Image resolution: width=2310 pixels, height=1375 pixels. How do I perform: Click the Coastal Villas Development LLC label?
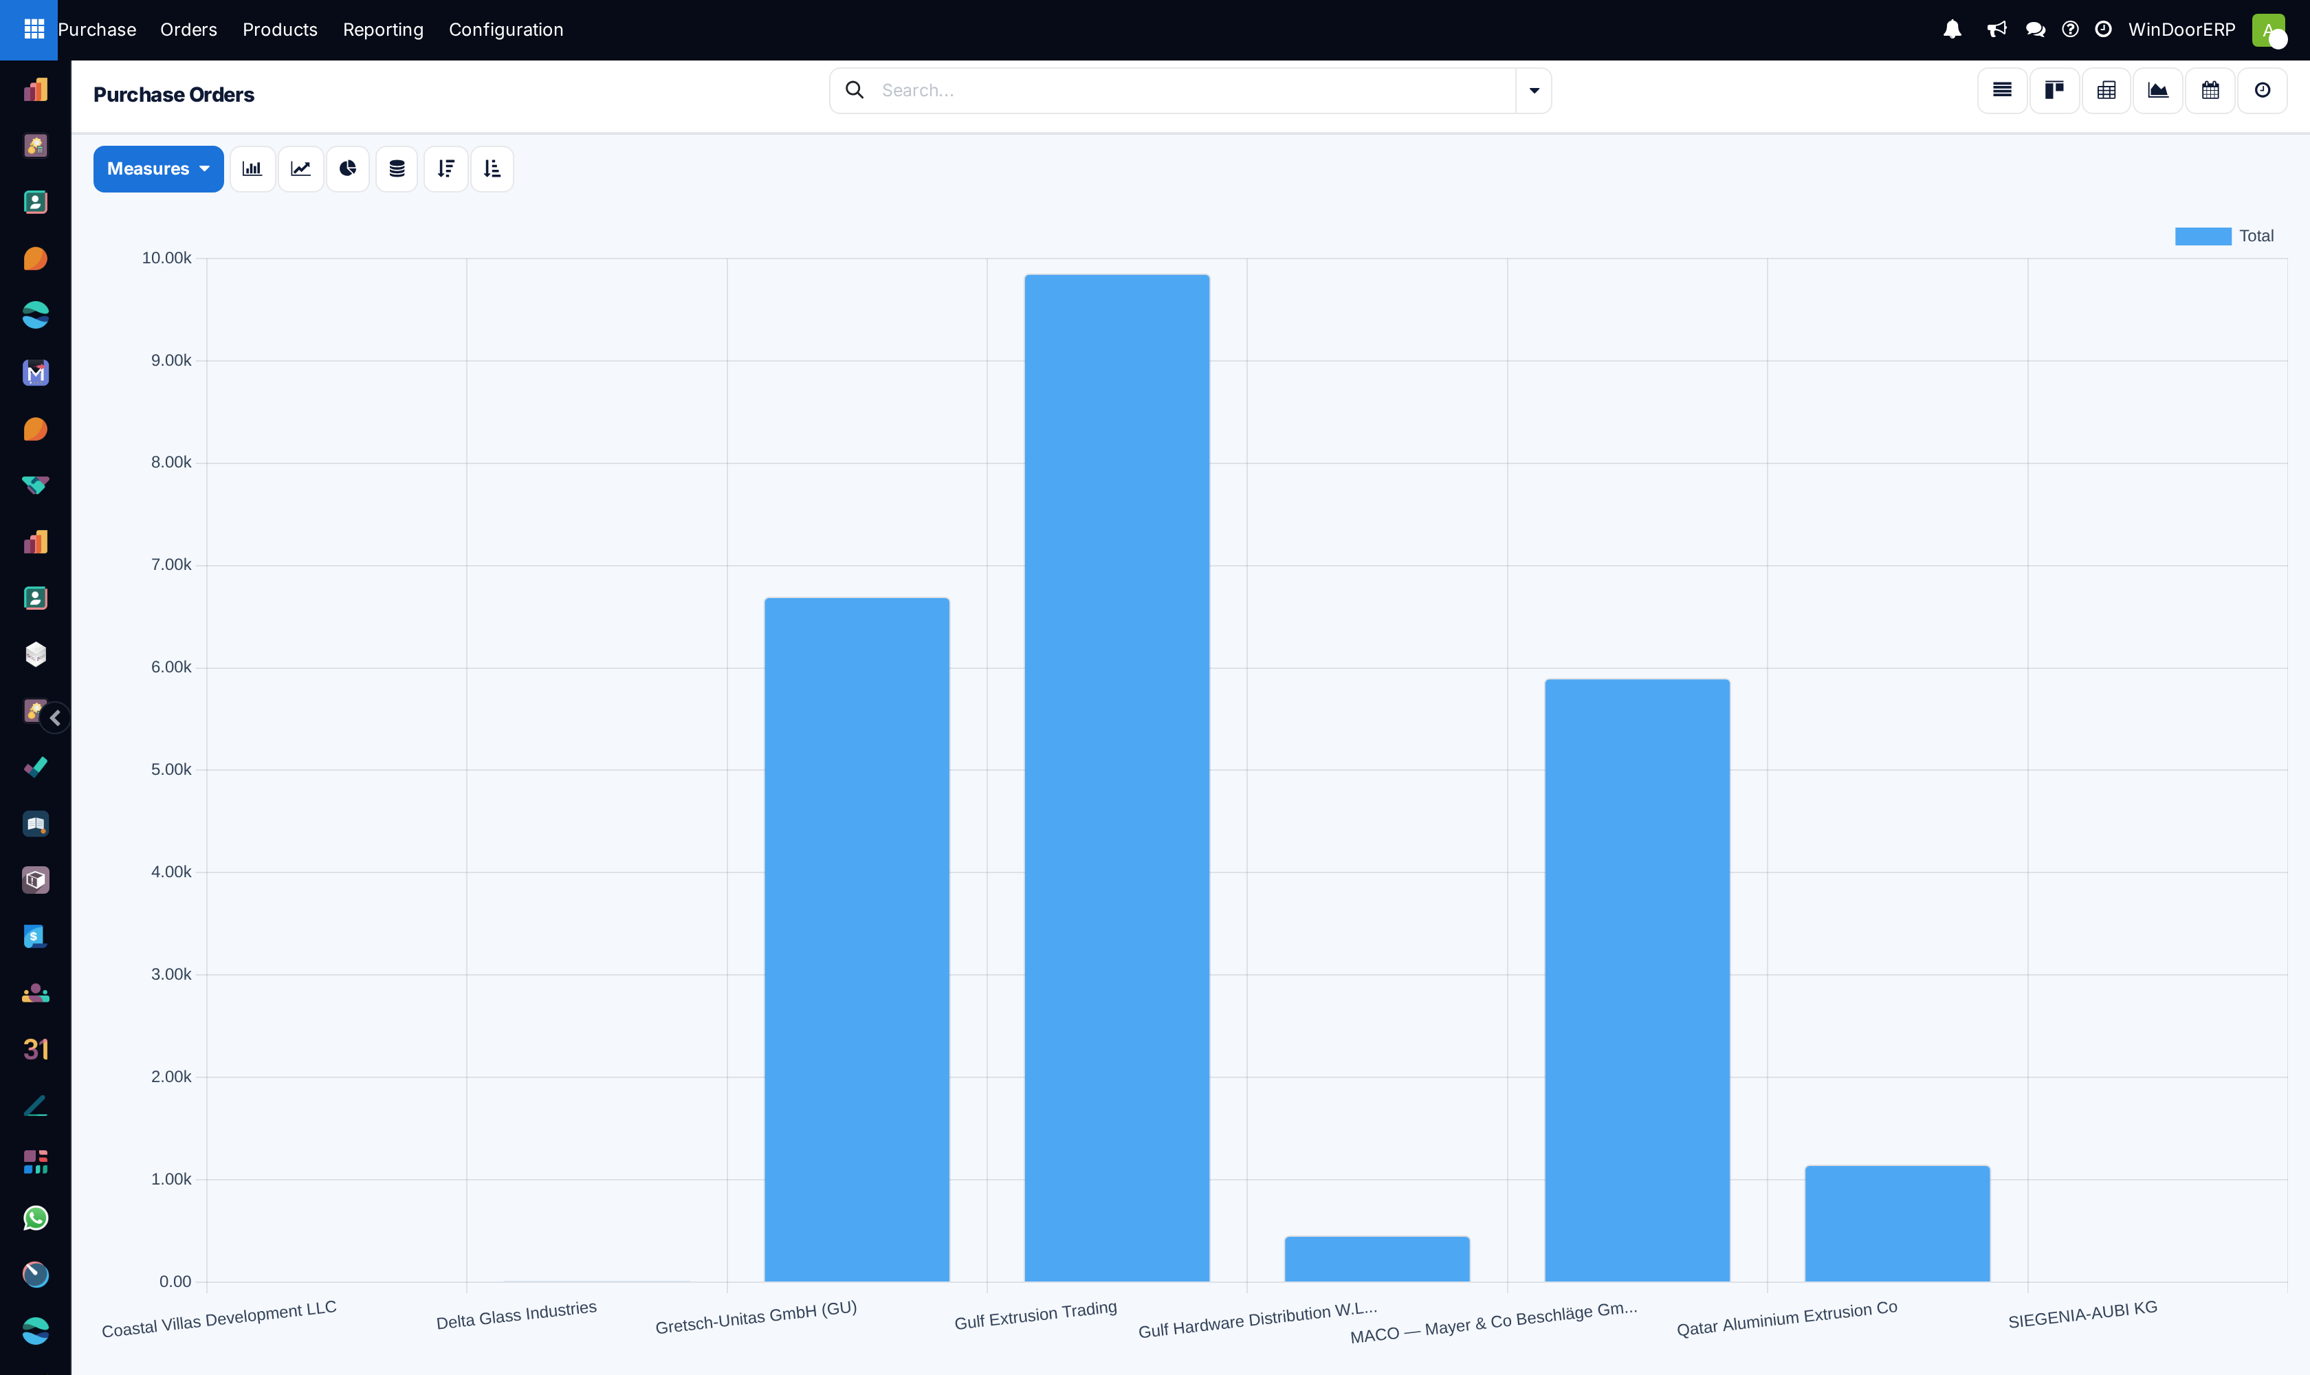click(x=219, y=1319)
